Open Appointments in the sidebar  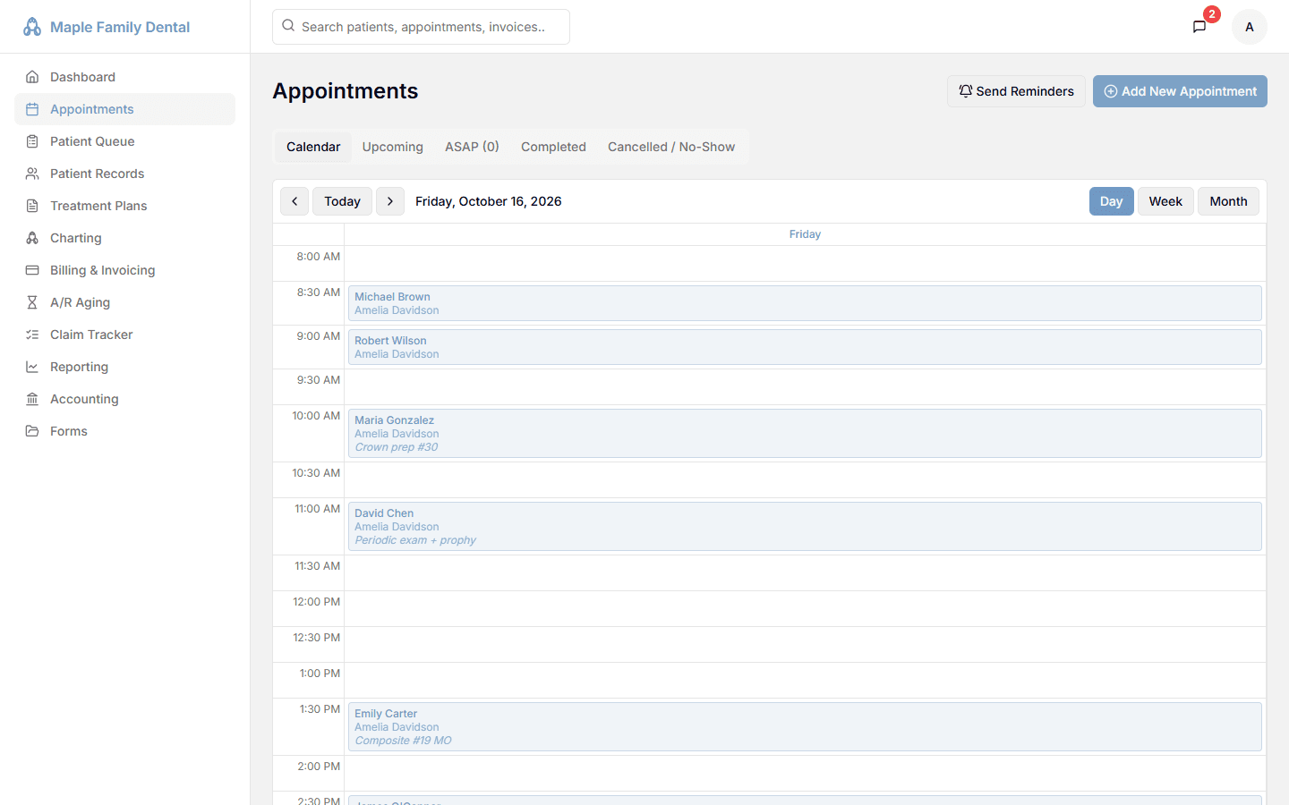[124, 109]
